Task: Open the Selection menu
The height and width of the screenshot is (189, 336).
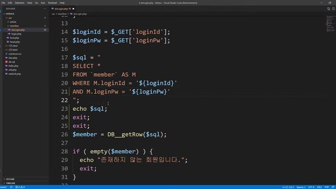Action: click(x=19, y=3)
